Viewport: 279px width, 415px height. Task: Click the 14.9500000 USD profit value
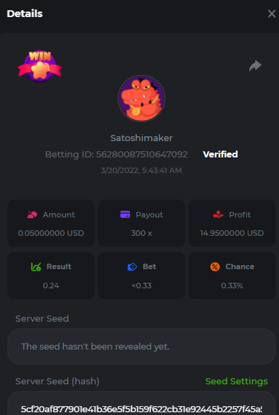232,233
